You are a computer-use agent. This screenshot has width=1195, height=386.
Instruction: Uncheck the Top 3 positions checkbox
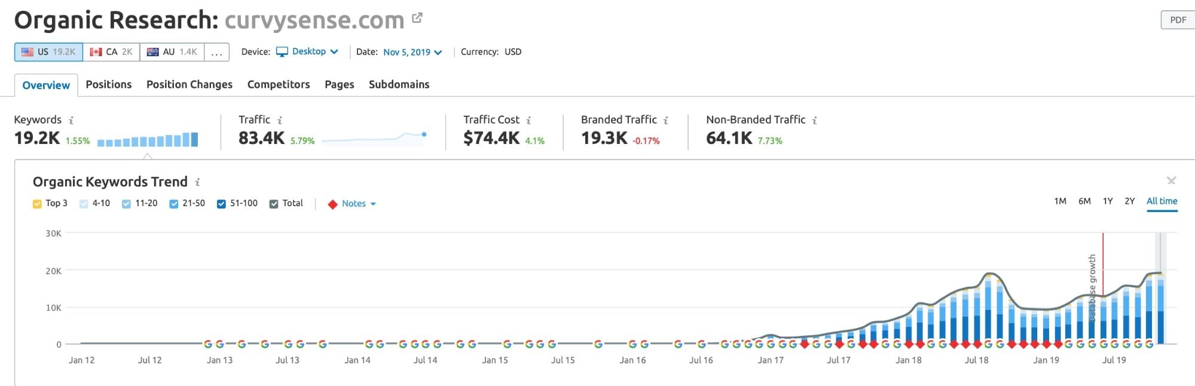[37, 204]
